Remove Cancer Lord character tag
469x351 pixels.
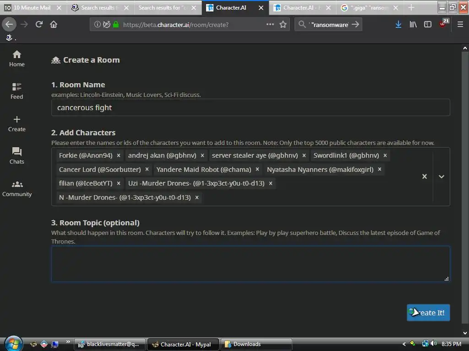pos(147,169)
